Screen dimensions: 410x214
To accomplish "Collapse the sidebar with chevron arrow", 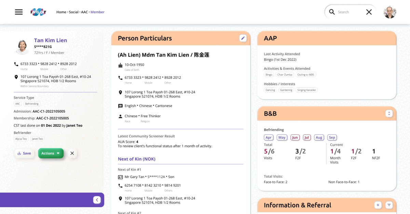I will click(97, 200).
